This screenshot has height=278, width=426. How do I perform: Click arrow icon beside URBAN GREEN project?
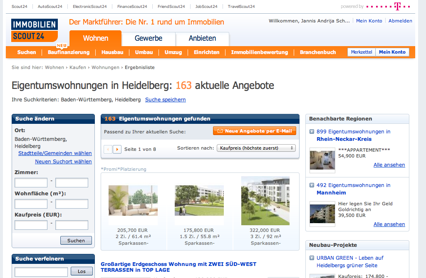312,258
